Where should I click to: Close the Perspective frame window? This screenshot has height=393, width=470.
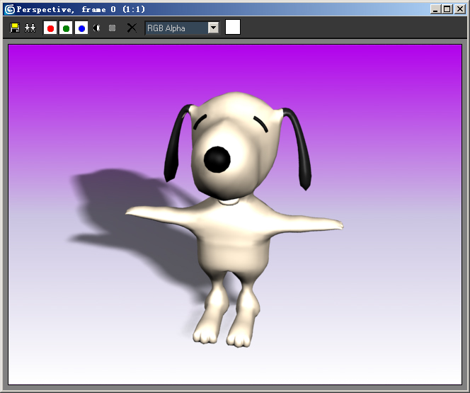(460, 9)
